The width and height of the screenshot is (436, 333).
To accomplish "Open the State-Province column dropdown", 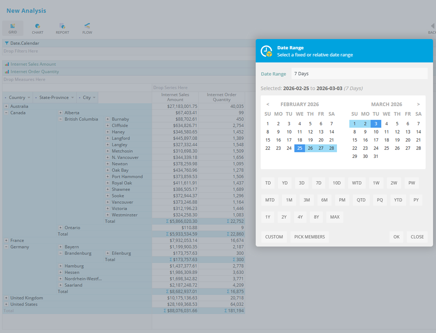I will pos(73,98).
